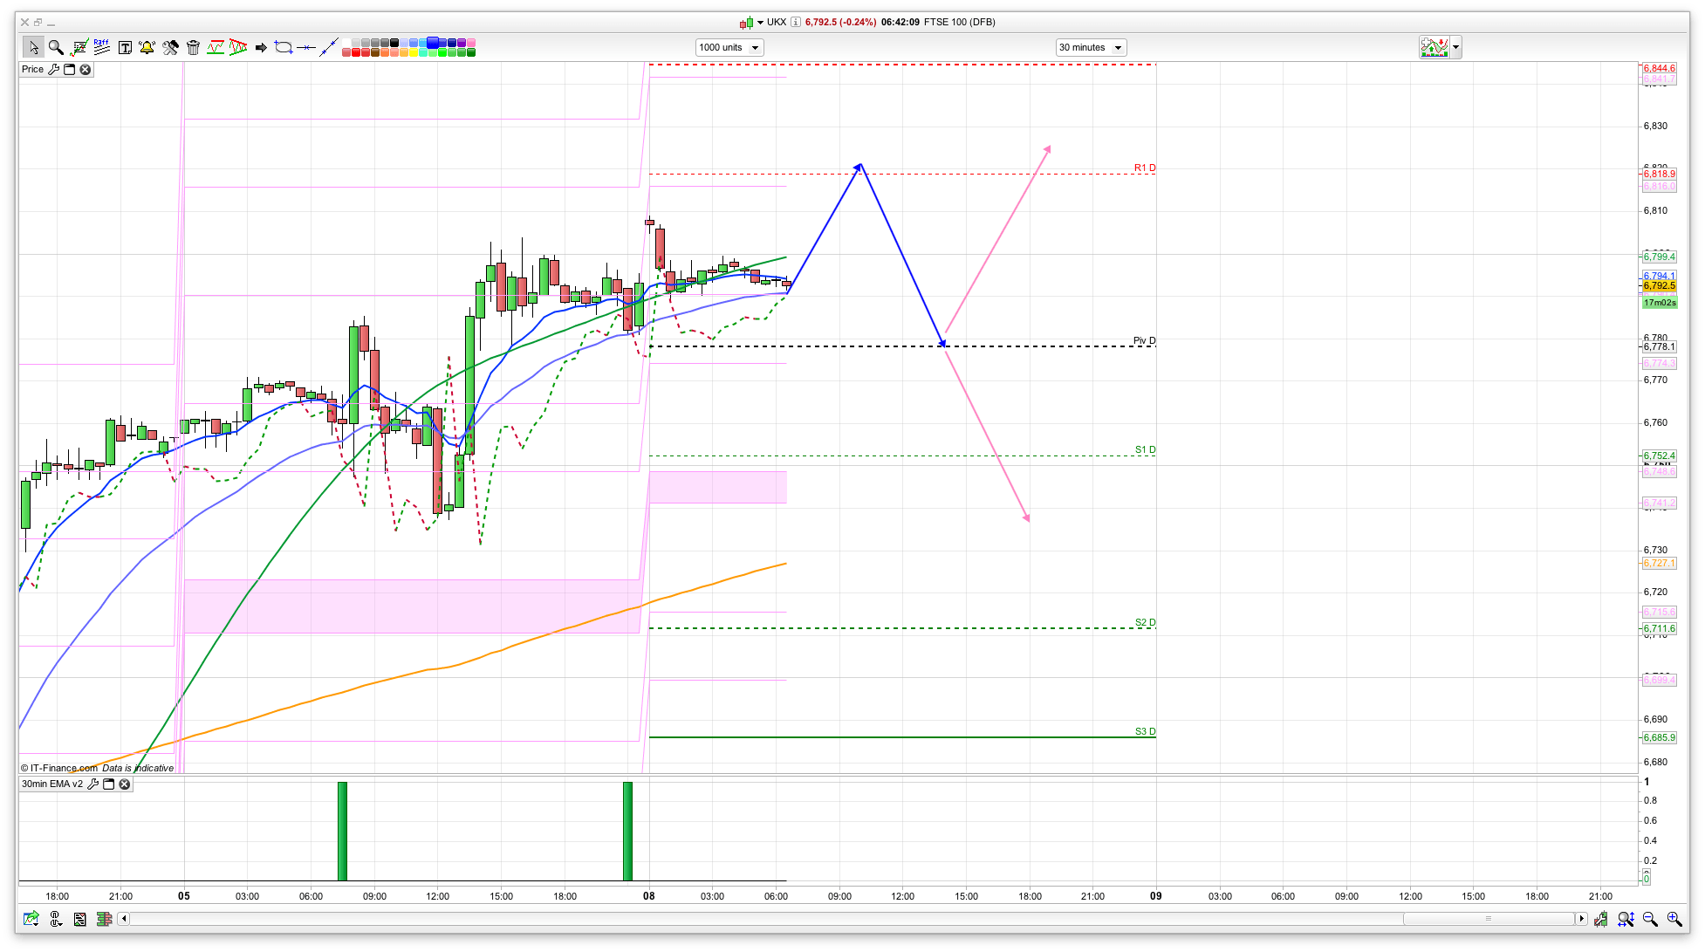1705x952 pixels.
Task: Open the UKX instrument dropdown arrow
Action: click(x=761, y=22)
